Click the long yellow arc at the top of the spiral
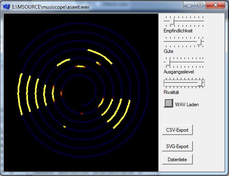The image size is (229, 176). point(100,56)
